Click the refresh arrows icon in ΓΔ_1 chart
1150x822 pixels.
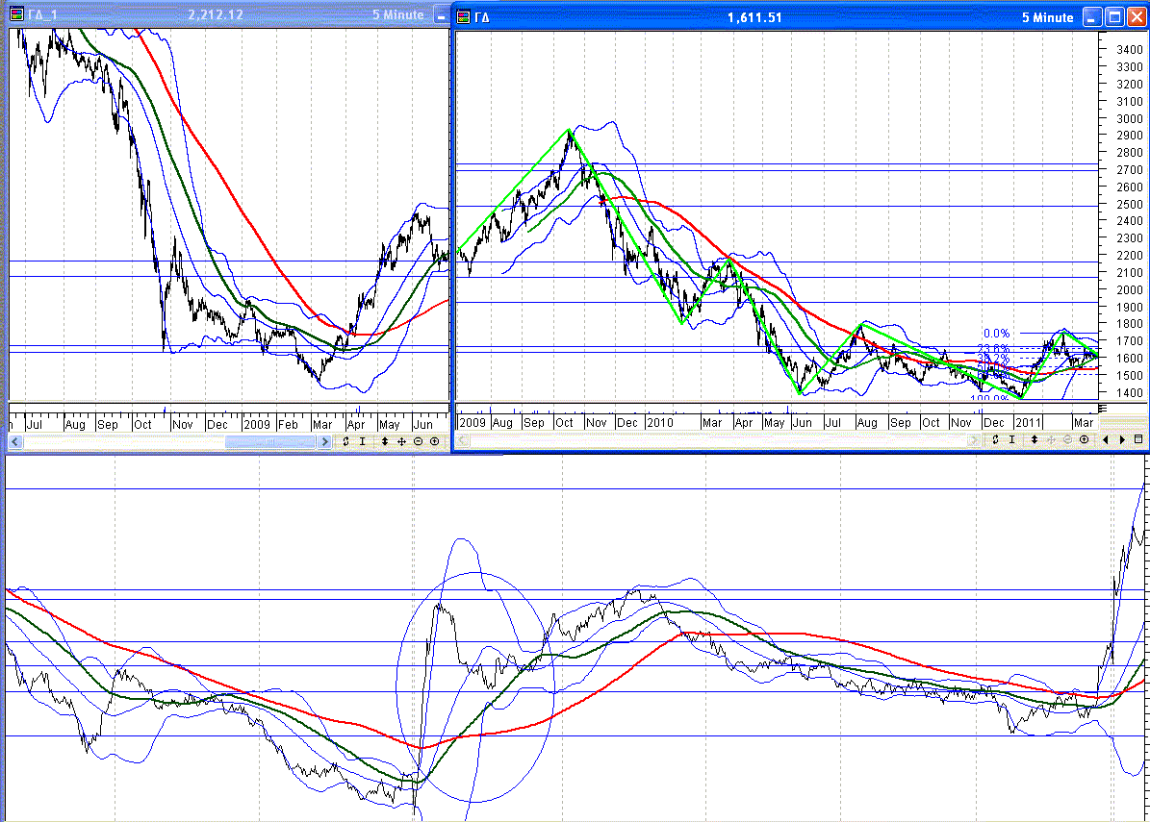pyautogui.click(x=345, y=441)
